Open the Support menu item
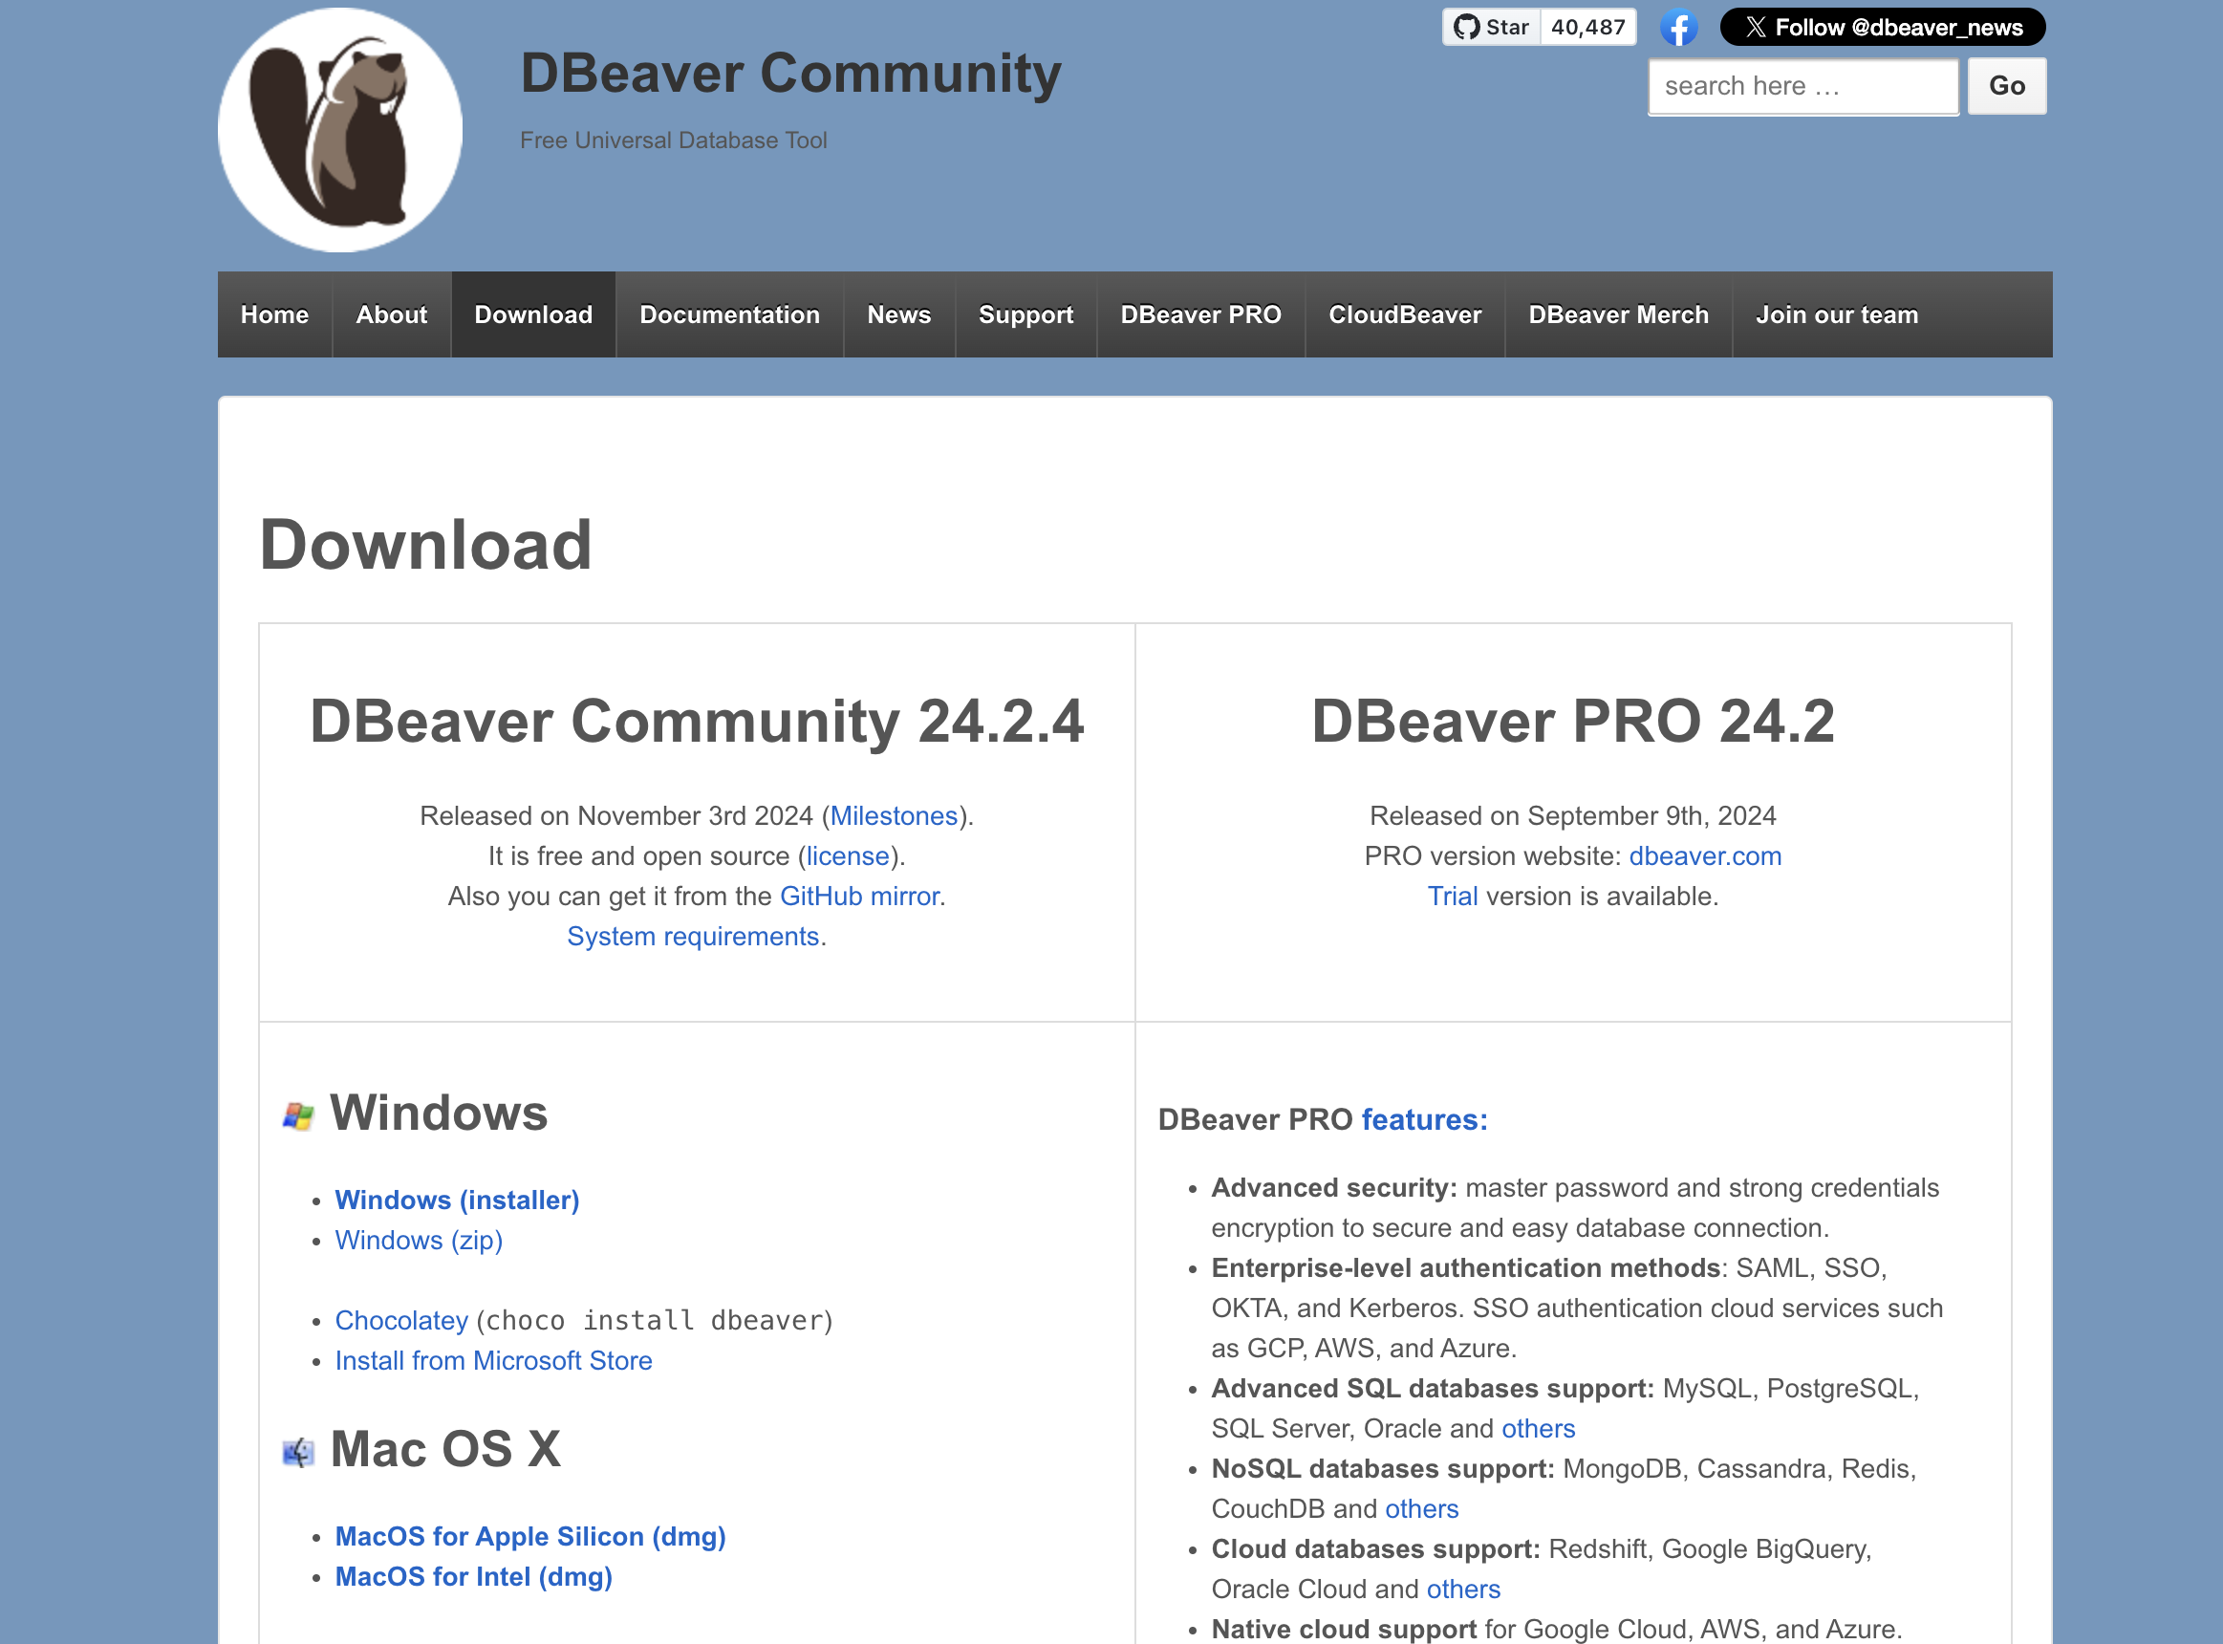The width and height of the screenshot is (2223, 1644). (x=1025, y=314)
